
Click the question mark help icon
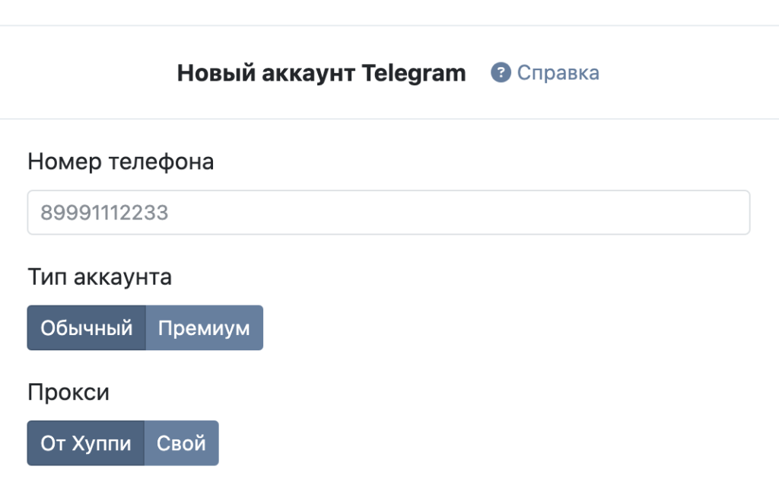(500, 73)
